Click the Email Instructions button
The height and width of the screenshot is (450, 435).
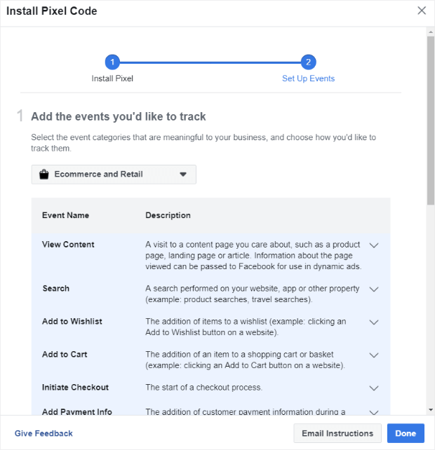(x=337, y=433)
